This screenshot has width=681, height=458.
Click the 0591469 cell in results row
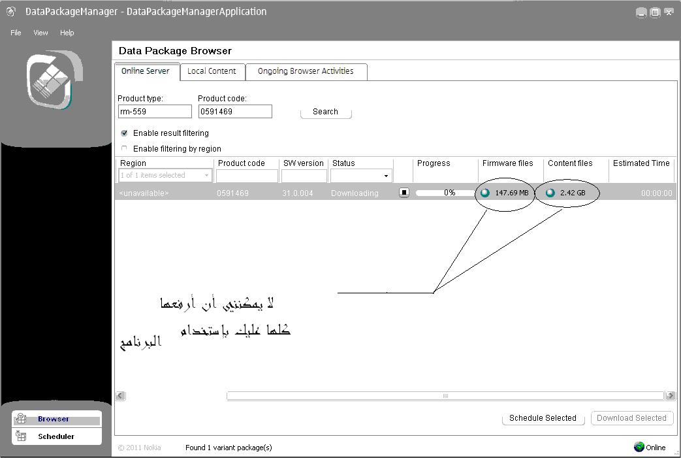(x=233, y=193)
